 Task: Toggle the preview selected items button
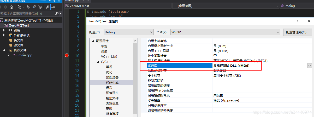pyautogui.click(x=53, y=7)
